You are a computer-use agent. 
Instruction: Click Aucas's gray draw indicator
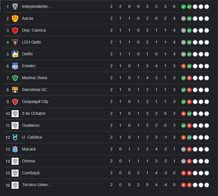click(x=184, y=19)
